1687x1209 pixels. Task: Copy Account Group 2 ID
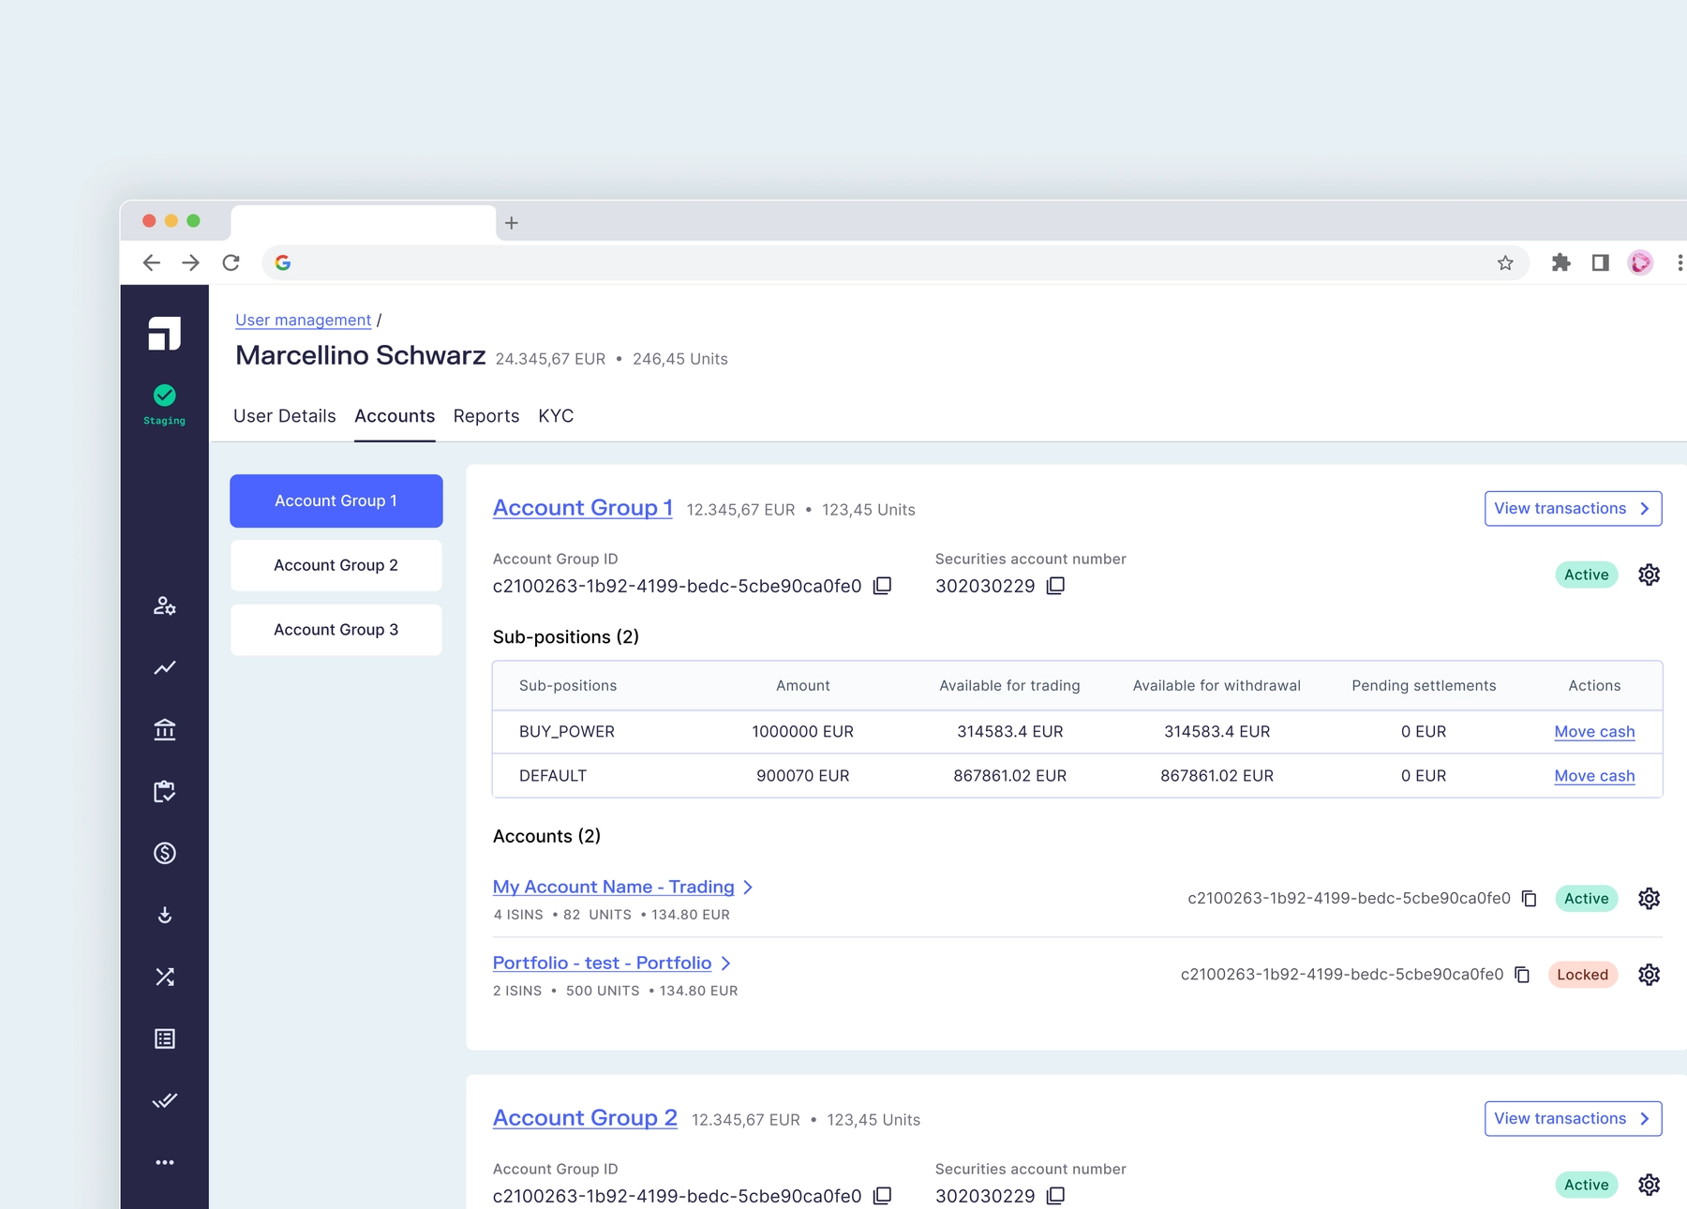(x=882, y=1196)
